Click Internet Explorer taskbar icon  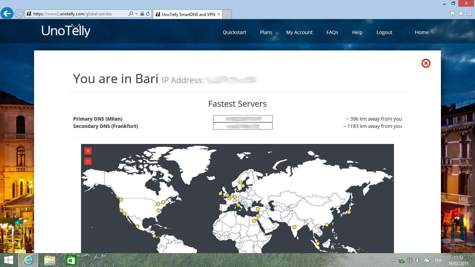(28, 260)
